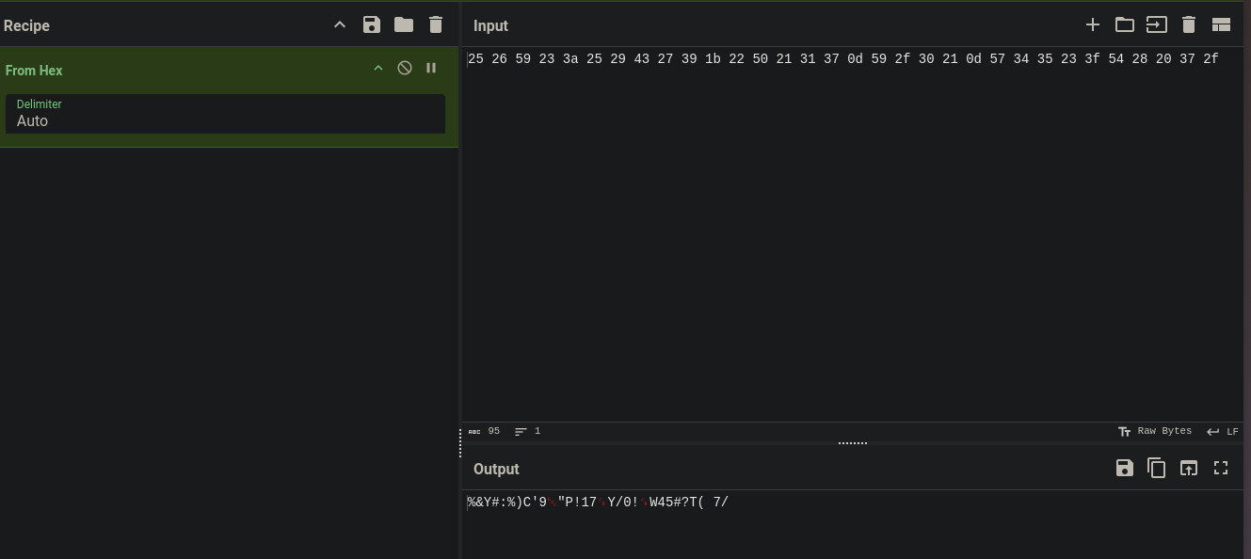Change Raw Bytes input encoding

[x=1155, y=431]
